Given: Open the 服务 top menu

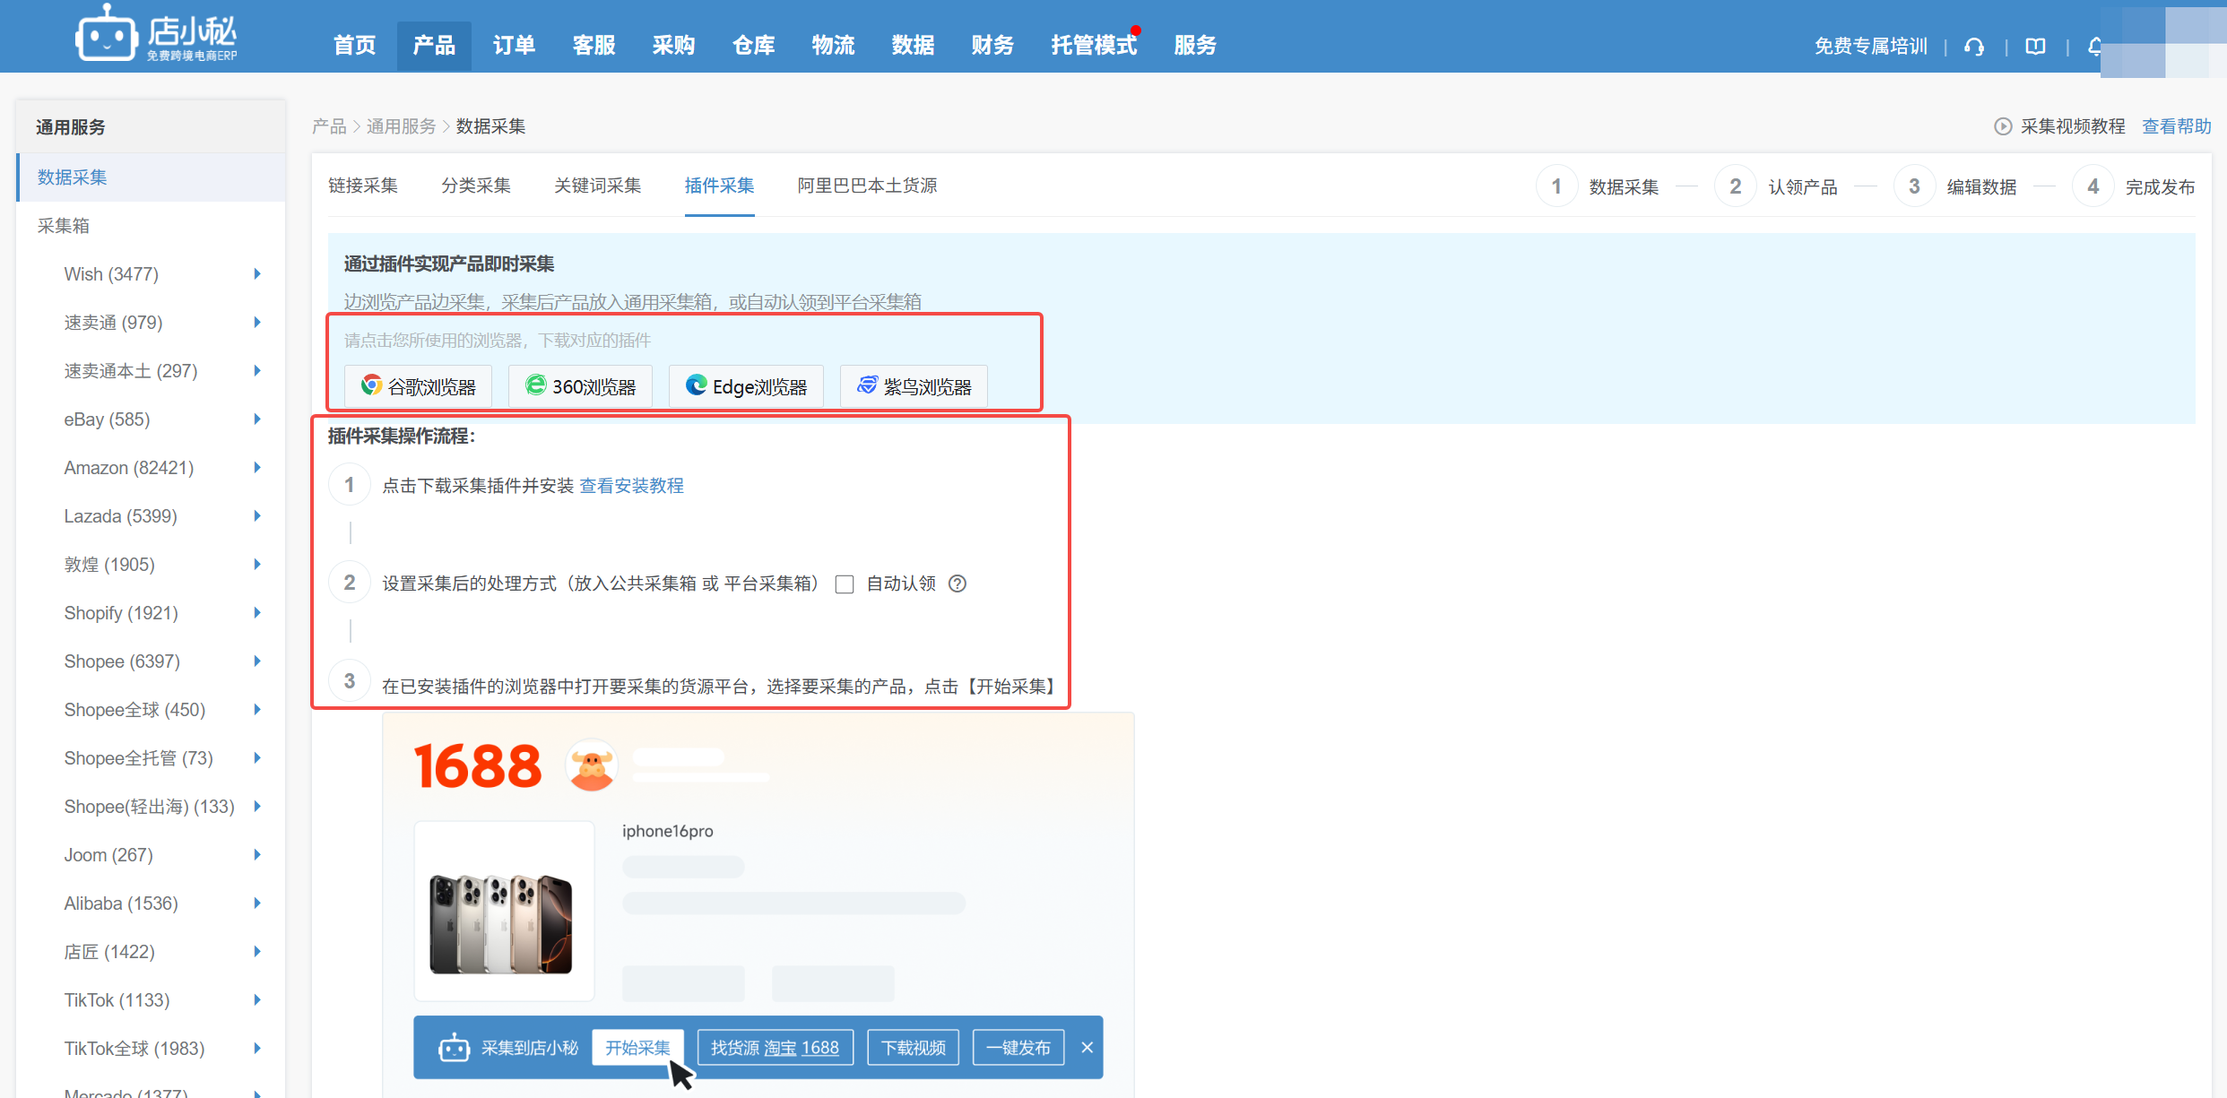Looking at the screenshot, I should coord(1196,46).
